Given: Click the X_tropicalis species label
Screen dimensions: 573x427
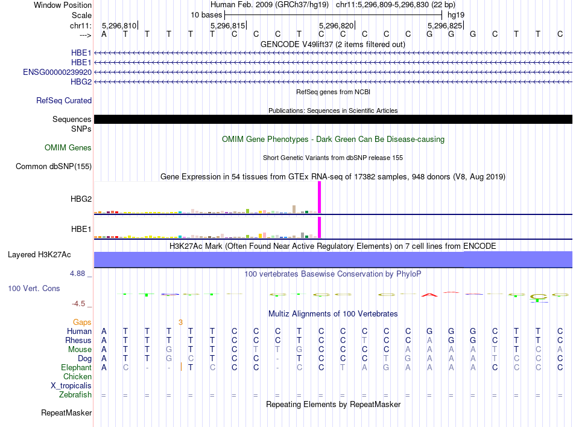Looking at the screenshot, I should coord(71,386).
